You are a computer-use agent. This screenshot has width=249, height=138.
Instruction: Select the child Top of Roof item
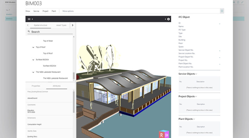click(48, 53)
